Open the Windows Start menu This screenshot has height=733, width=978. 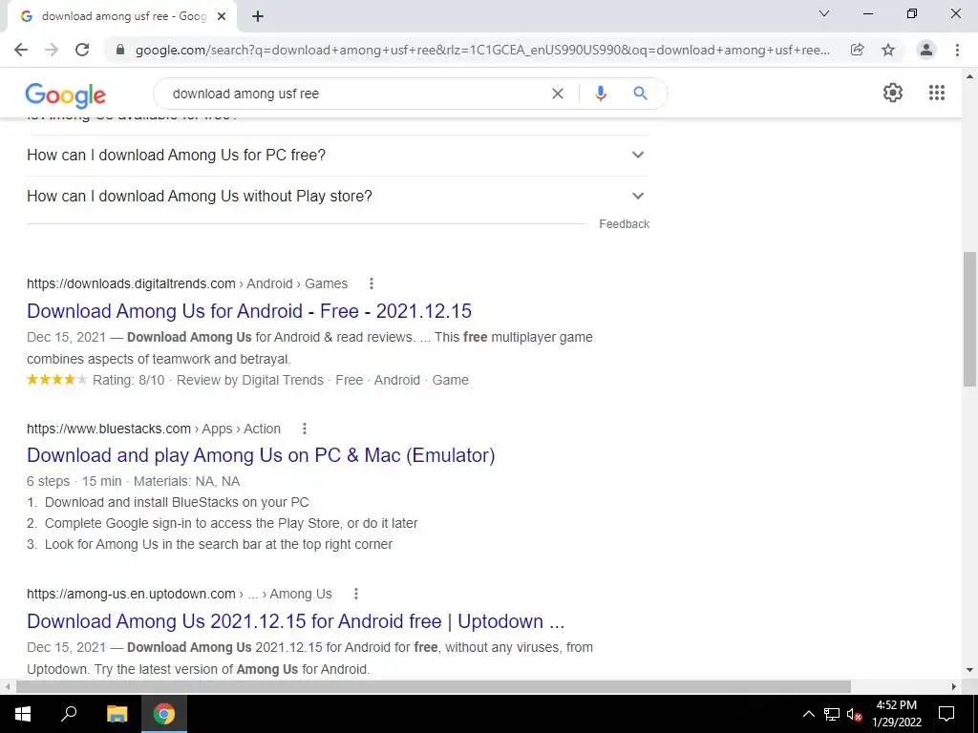click(x=23, y=714)
